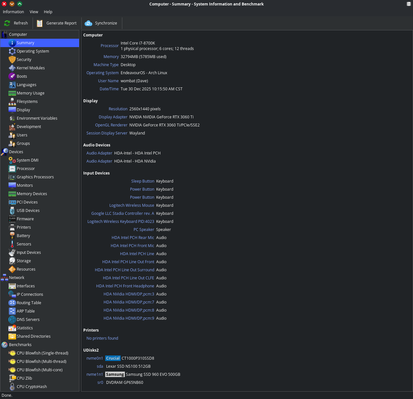Click the Battery icon in the sidebar
This screenshot has width=413, height=399.
click(x=12, y=236)
